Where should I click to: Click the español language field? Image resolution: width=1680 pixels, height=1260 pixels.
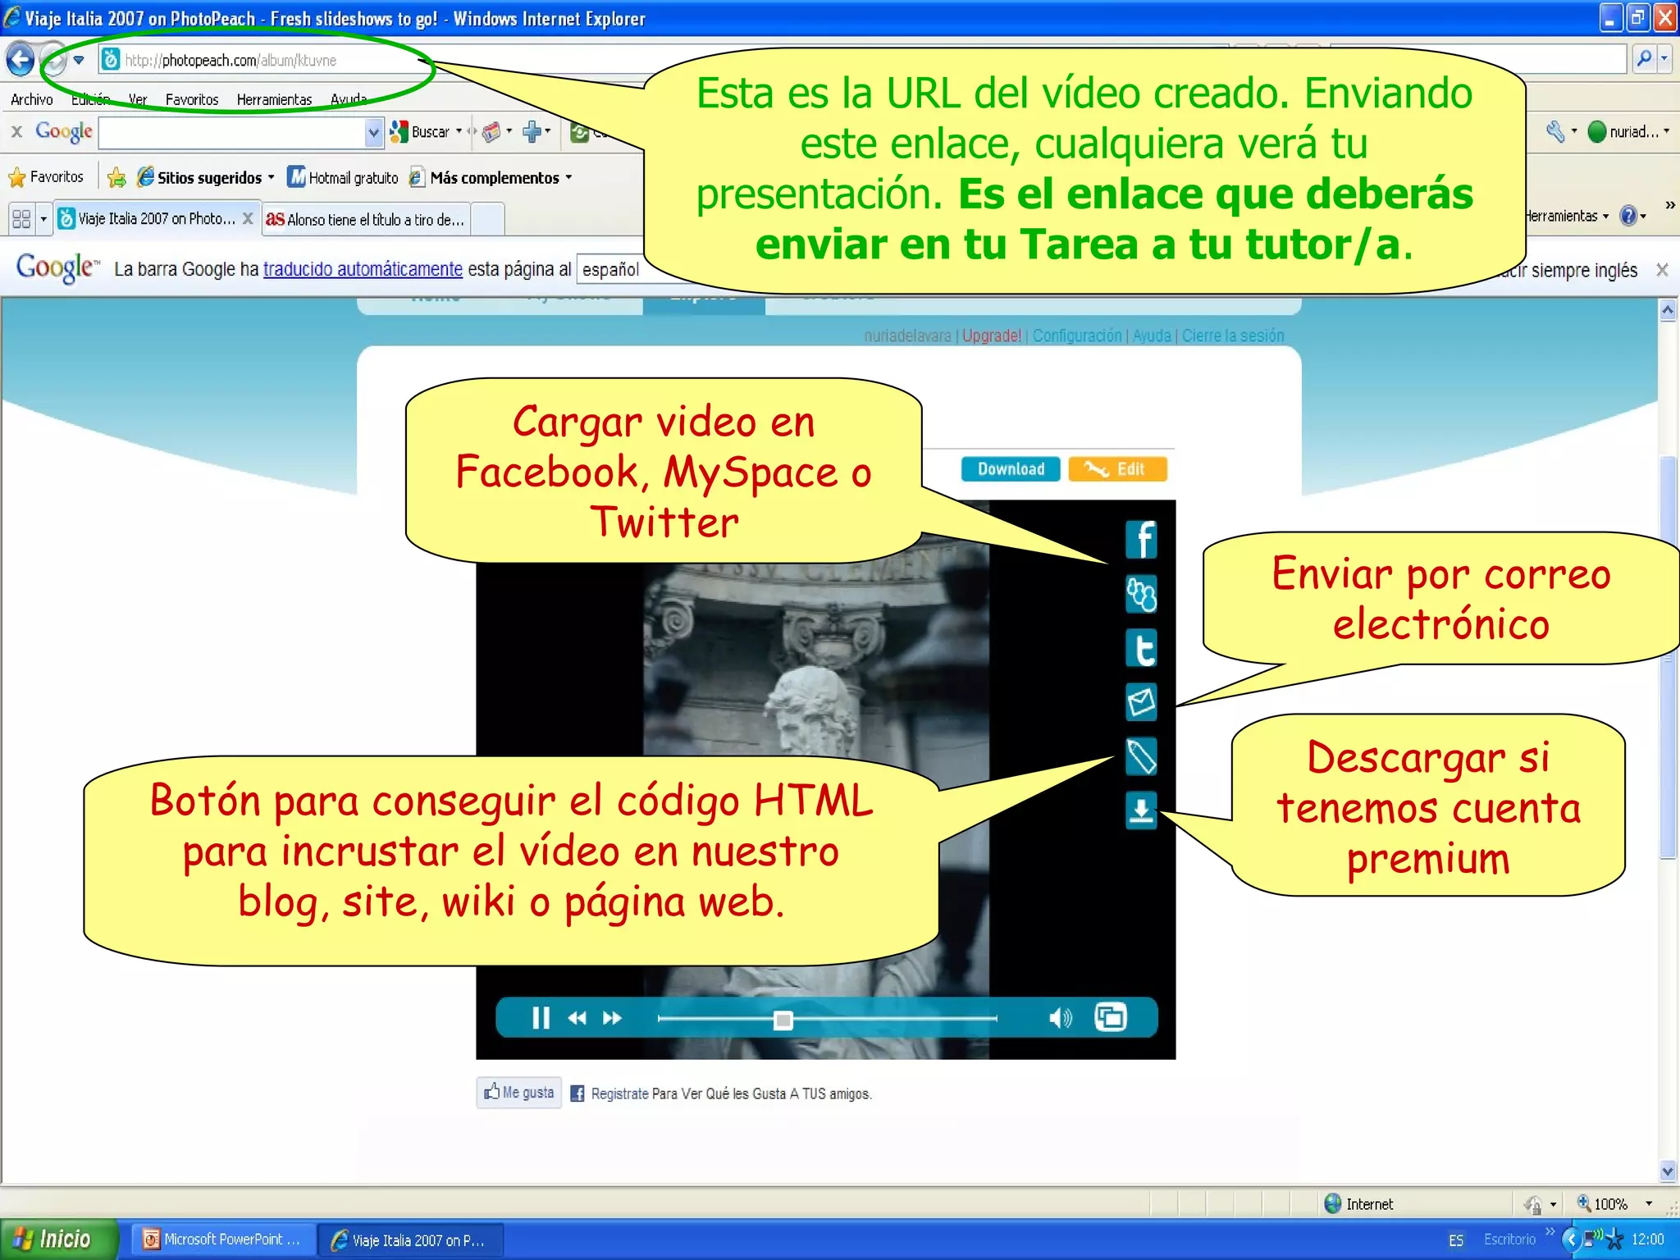coord(610,269)
